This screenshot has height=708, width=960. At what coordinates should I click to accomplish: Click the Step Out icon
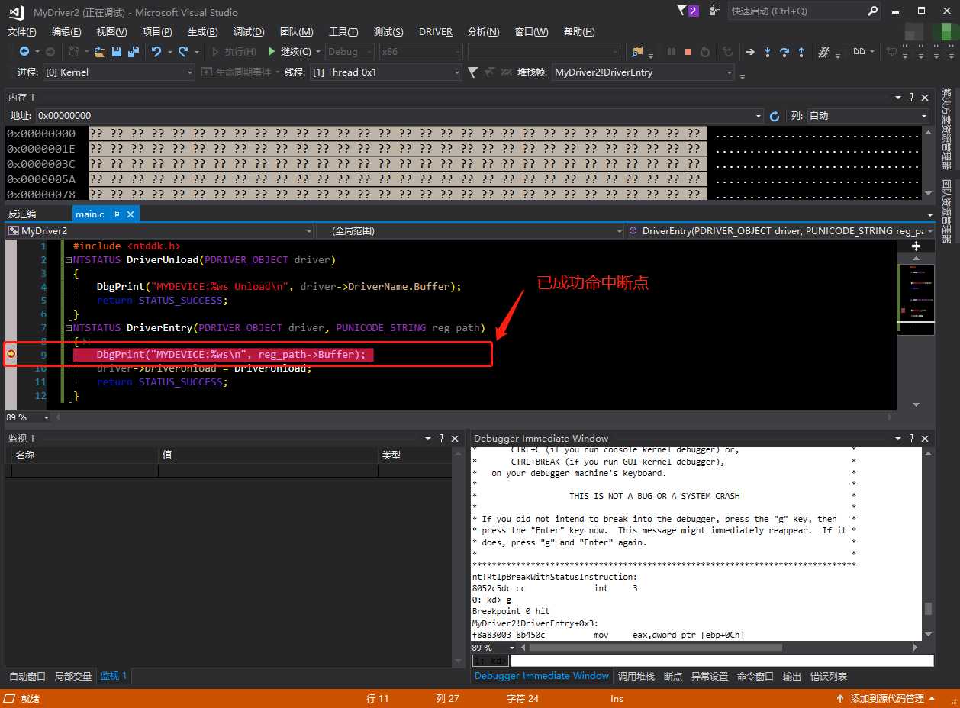pos(801,52)
